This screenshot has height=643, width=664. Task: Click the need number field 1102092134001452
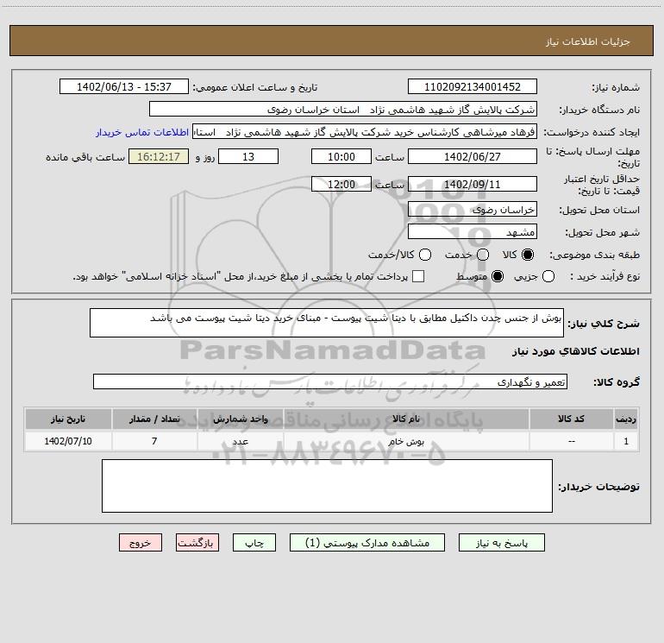point(473,86)
